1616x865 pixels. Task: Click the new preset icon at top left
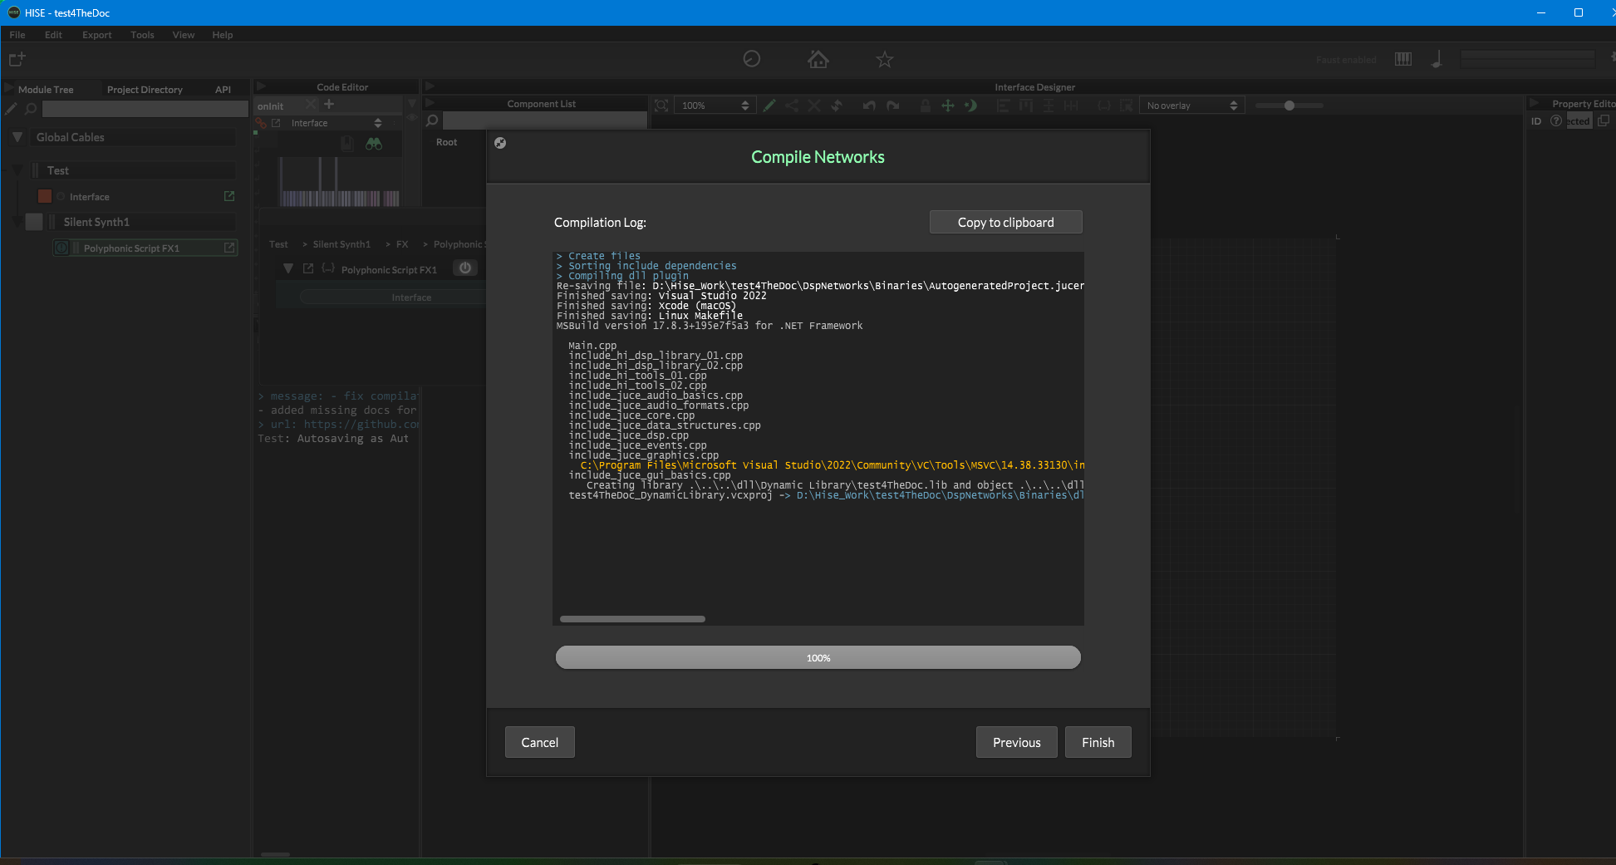(17, 59)
